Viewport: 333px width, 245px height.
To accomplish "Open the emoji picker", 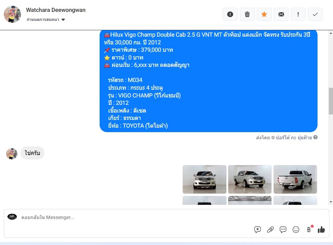I will (296, 230).
